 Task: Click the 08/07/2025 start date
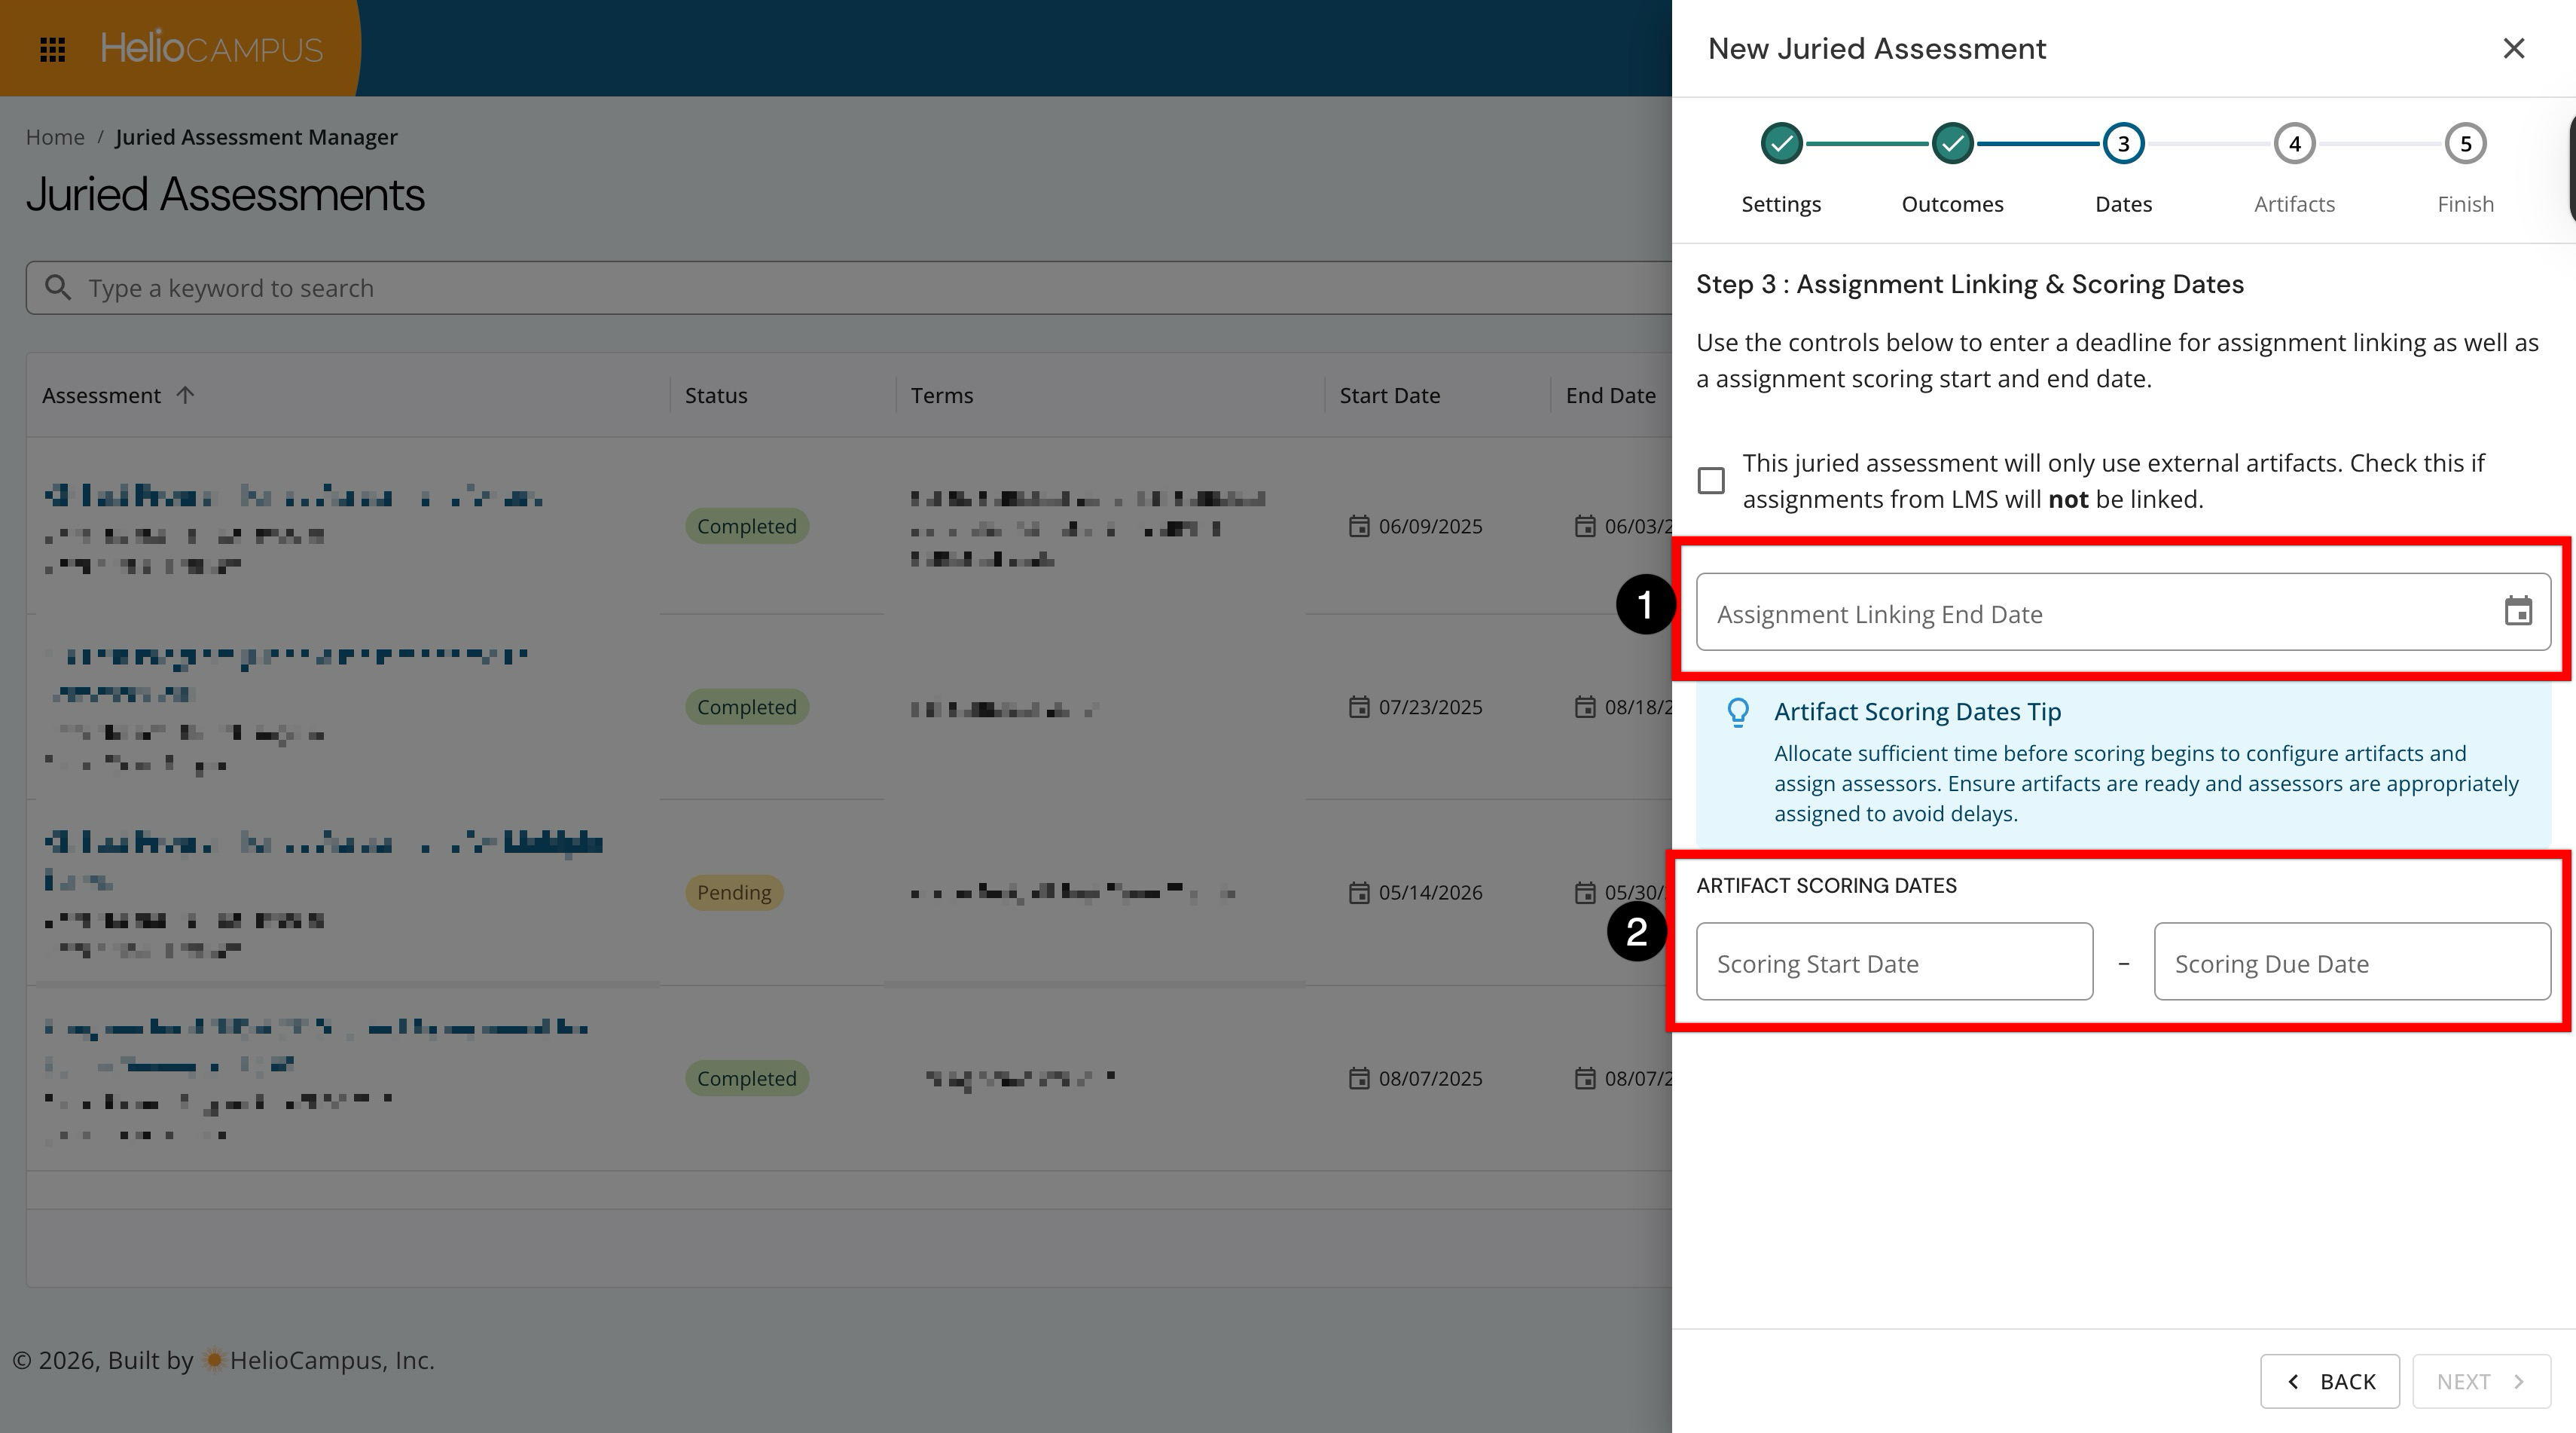1430,1078
